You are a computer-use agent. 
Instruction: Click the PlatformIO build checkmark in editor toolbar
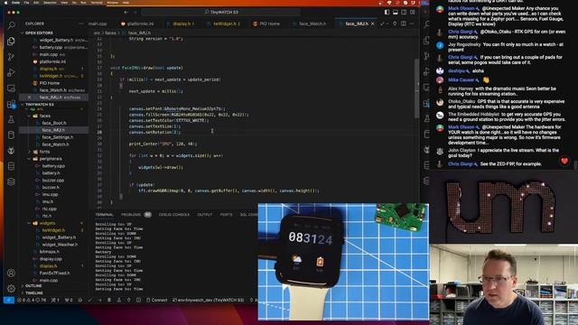382,23
